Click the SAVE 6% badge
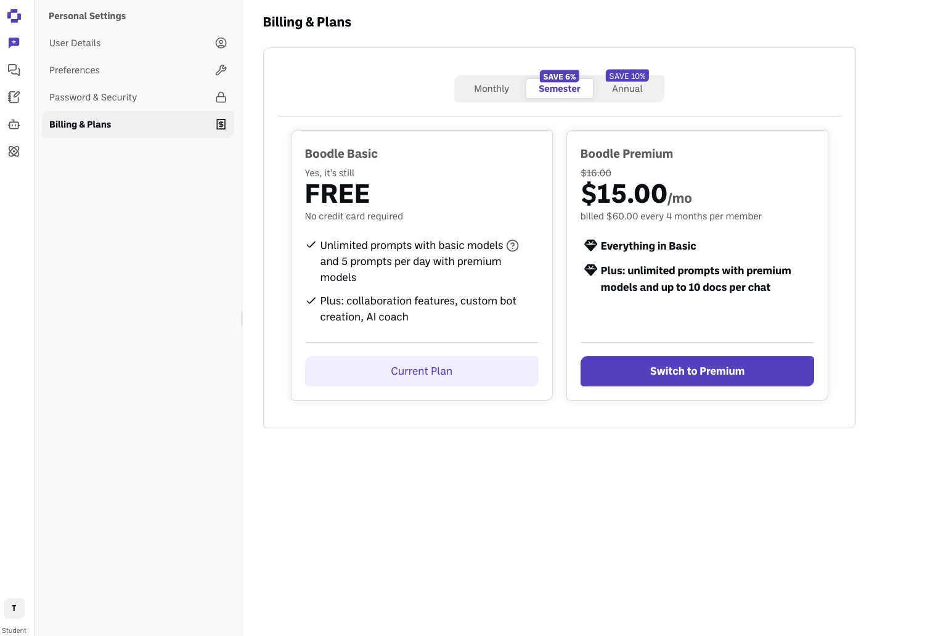Image resolution: width=930 pixels, height=636 pixels. click(x=560, y=76)
